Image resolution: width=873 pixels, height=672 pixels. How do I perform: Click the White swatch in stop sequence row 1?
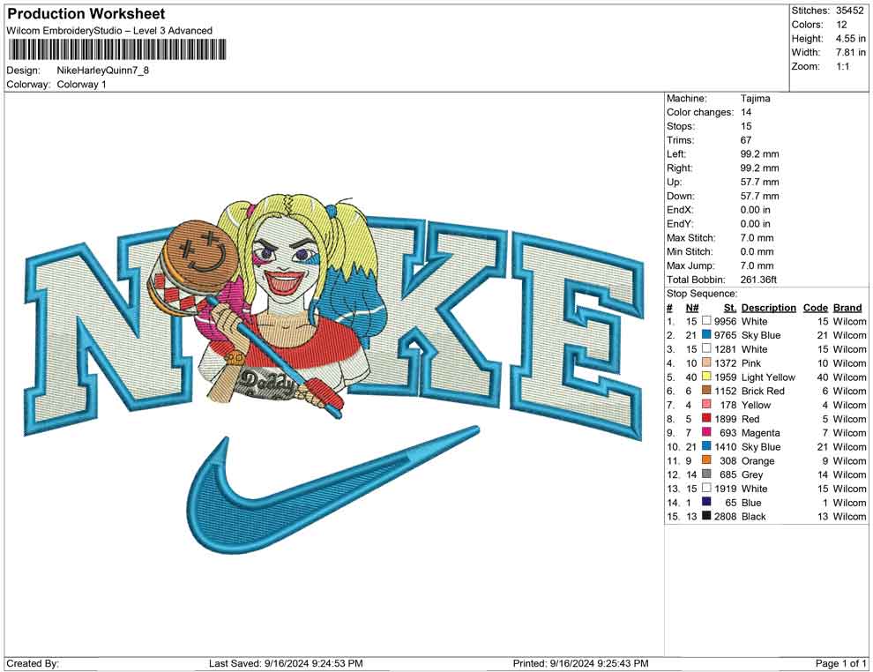pyautogui.click(x=705, y=321)
